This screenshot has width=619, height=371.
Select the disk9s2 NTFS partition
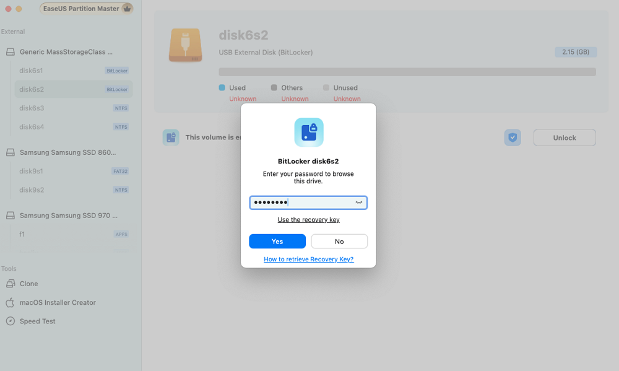(74, 190)
